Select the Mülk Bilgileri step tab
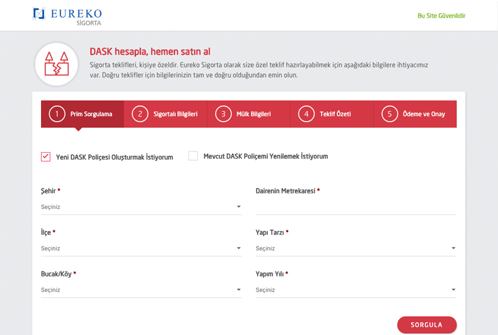 [248, 114]
